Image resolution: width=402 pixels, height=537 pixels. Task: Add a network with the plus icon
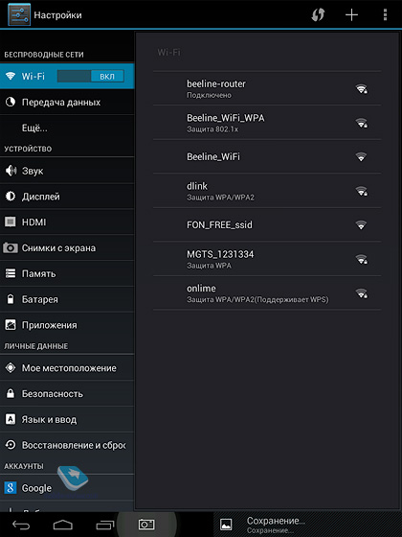(x=351, y=15)
